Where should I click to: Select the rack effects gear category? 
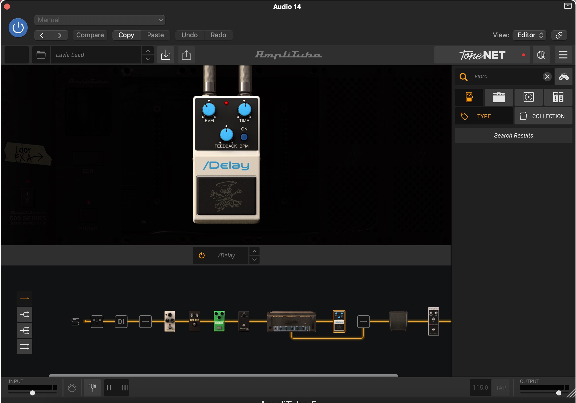pyautogui.click(x=558, y=97)
